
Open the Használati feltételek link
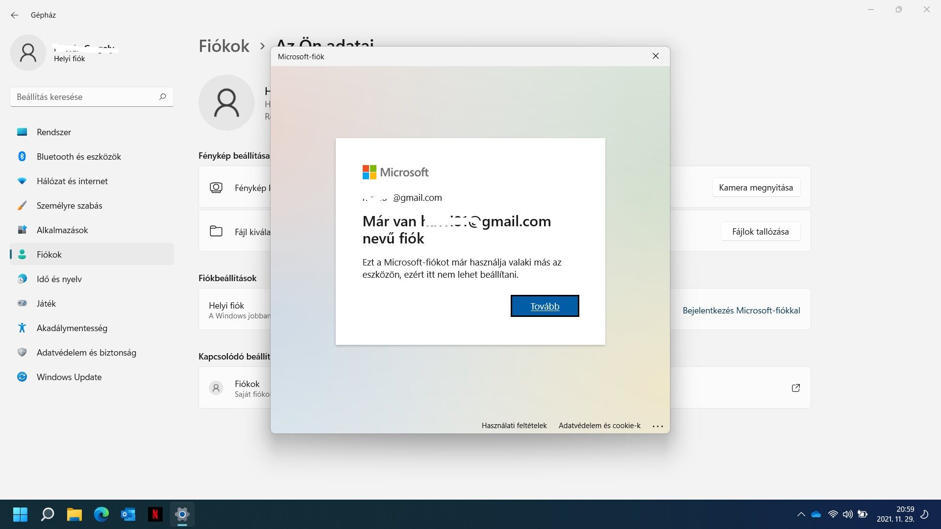click(514, 426)
